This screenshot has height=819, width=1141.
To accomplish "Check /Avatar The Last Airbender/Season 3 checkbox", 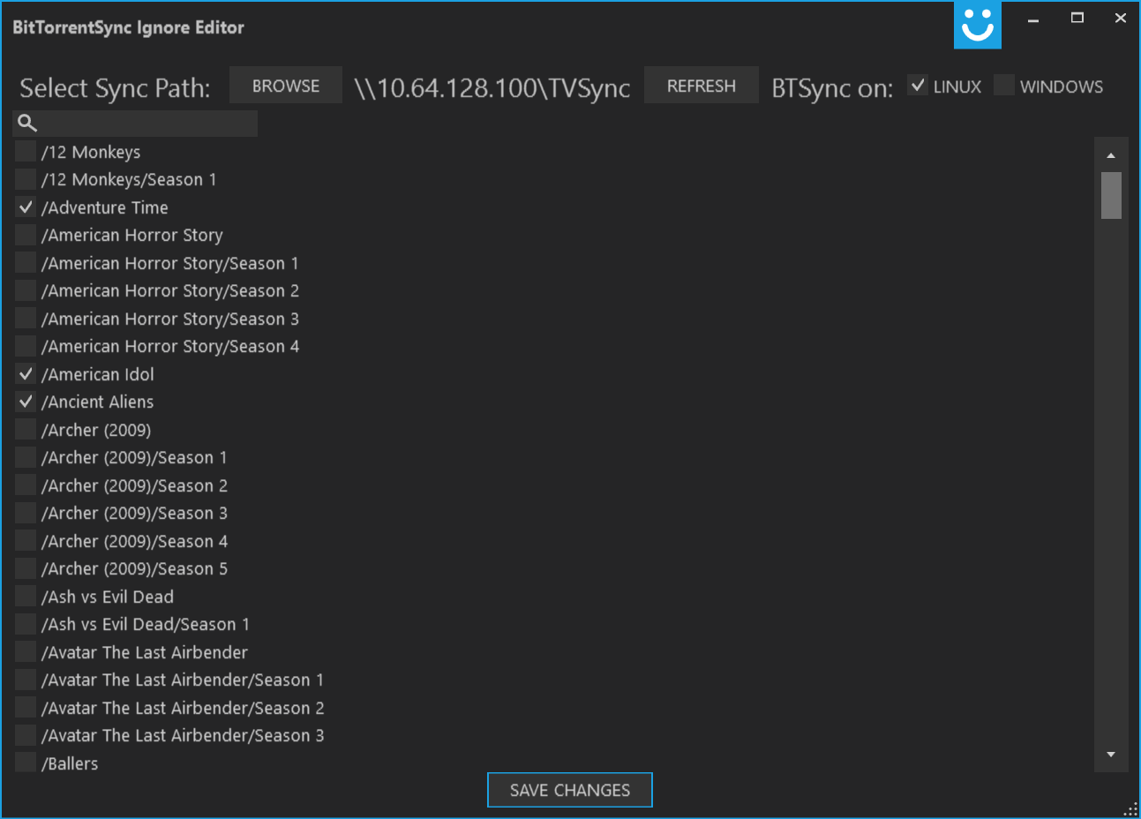I will 26,735.
